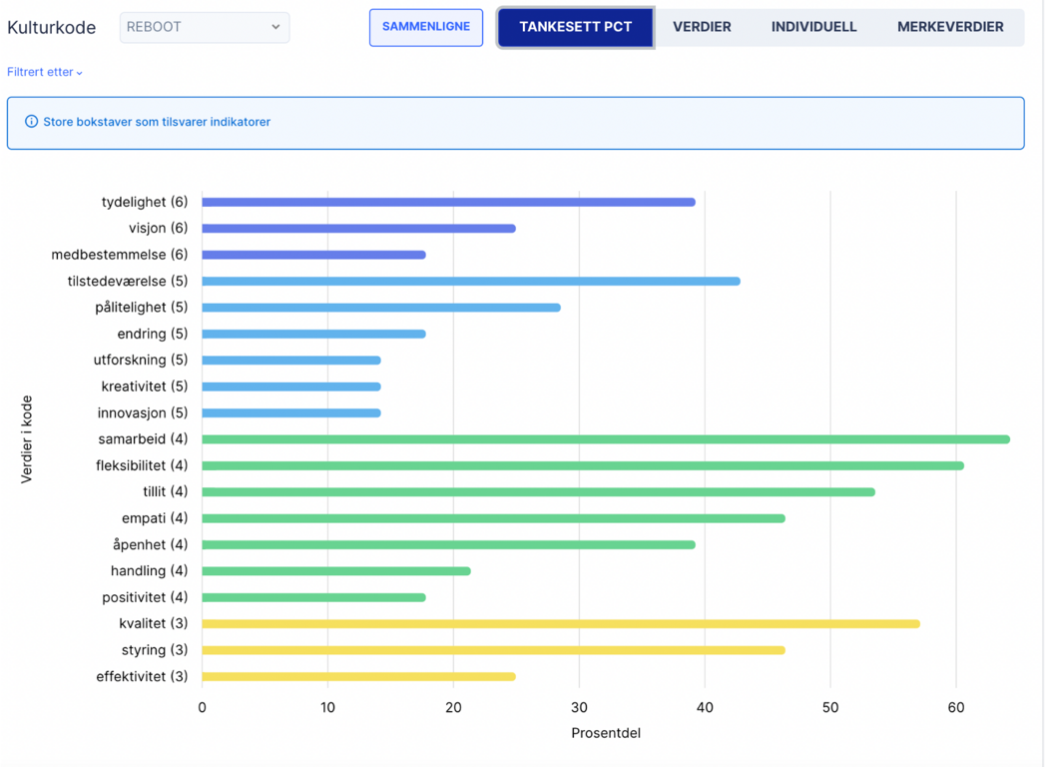
Task: Click the tillit (4) bar
Action: 539,492
